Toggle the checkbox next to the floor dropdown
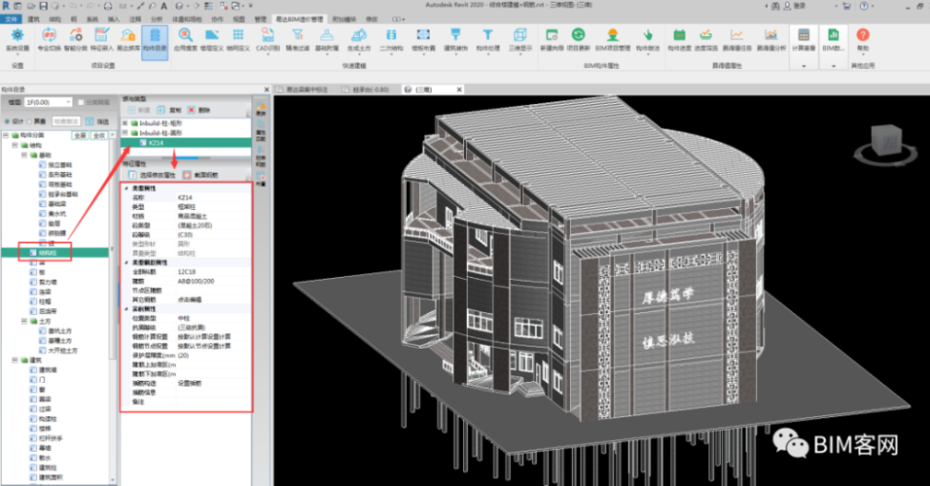This screenshot has width=930, height=486. coord(83,102)
